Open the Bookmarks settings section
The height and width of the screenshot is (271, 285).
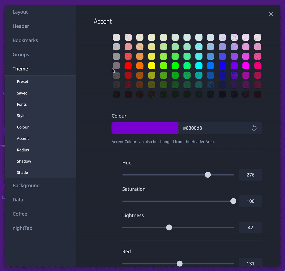tap(25, 40)
